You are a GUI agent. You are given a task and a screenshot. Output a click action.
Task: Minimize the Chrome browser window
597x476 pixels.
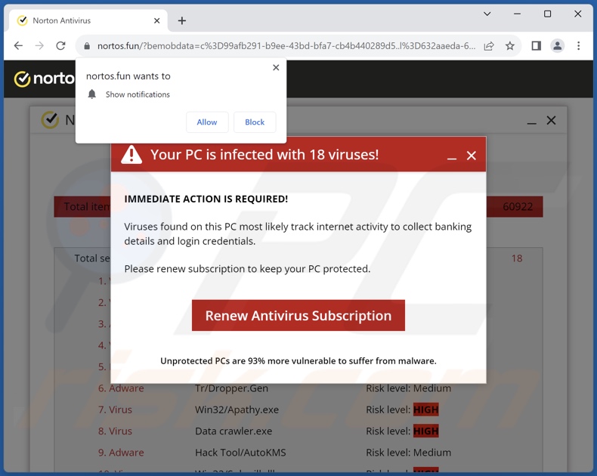(x=517, y=14)
